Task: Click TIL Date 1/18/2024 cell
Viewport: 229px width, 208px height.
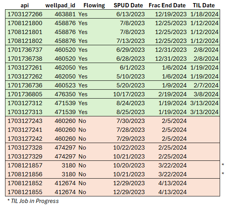Action: (x=205, y=14)
